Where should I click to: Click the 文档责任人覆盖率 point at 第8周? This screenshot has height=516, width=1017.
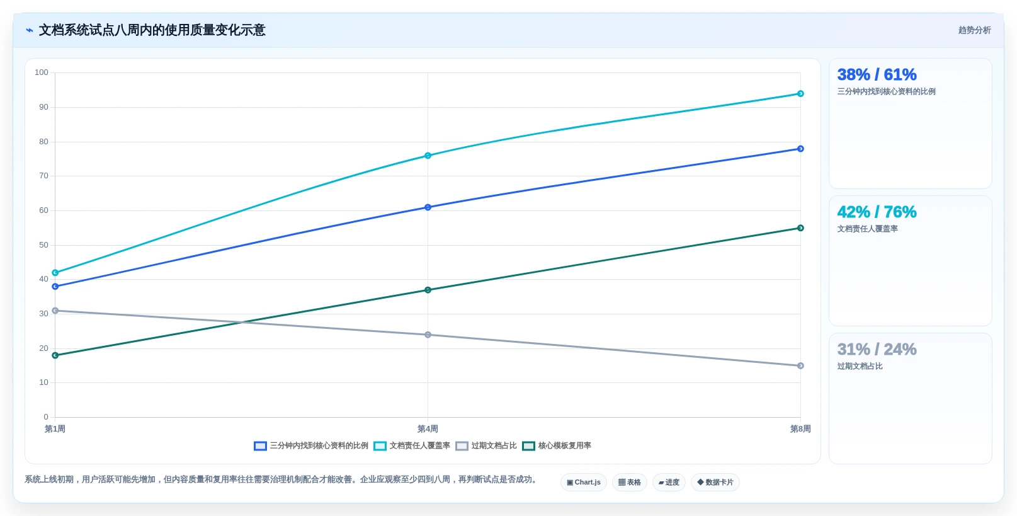[800, 94]
